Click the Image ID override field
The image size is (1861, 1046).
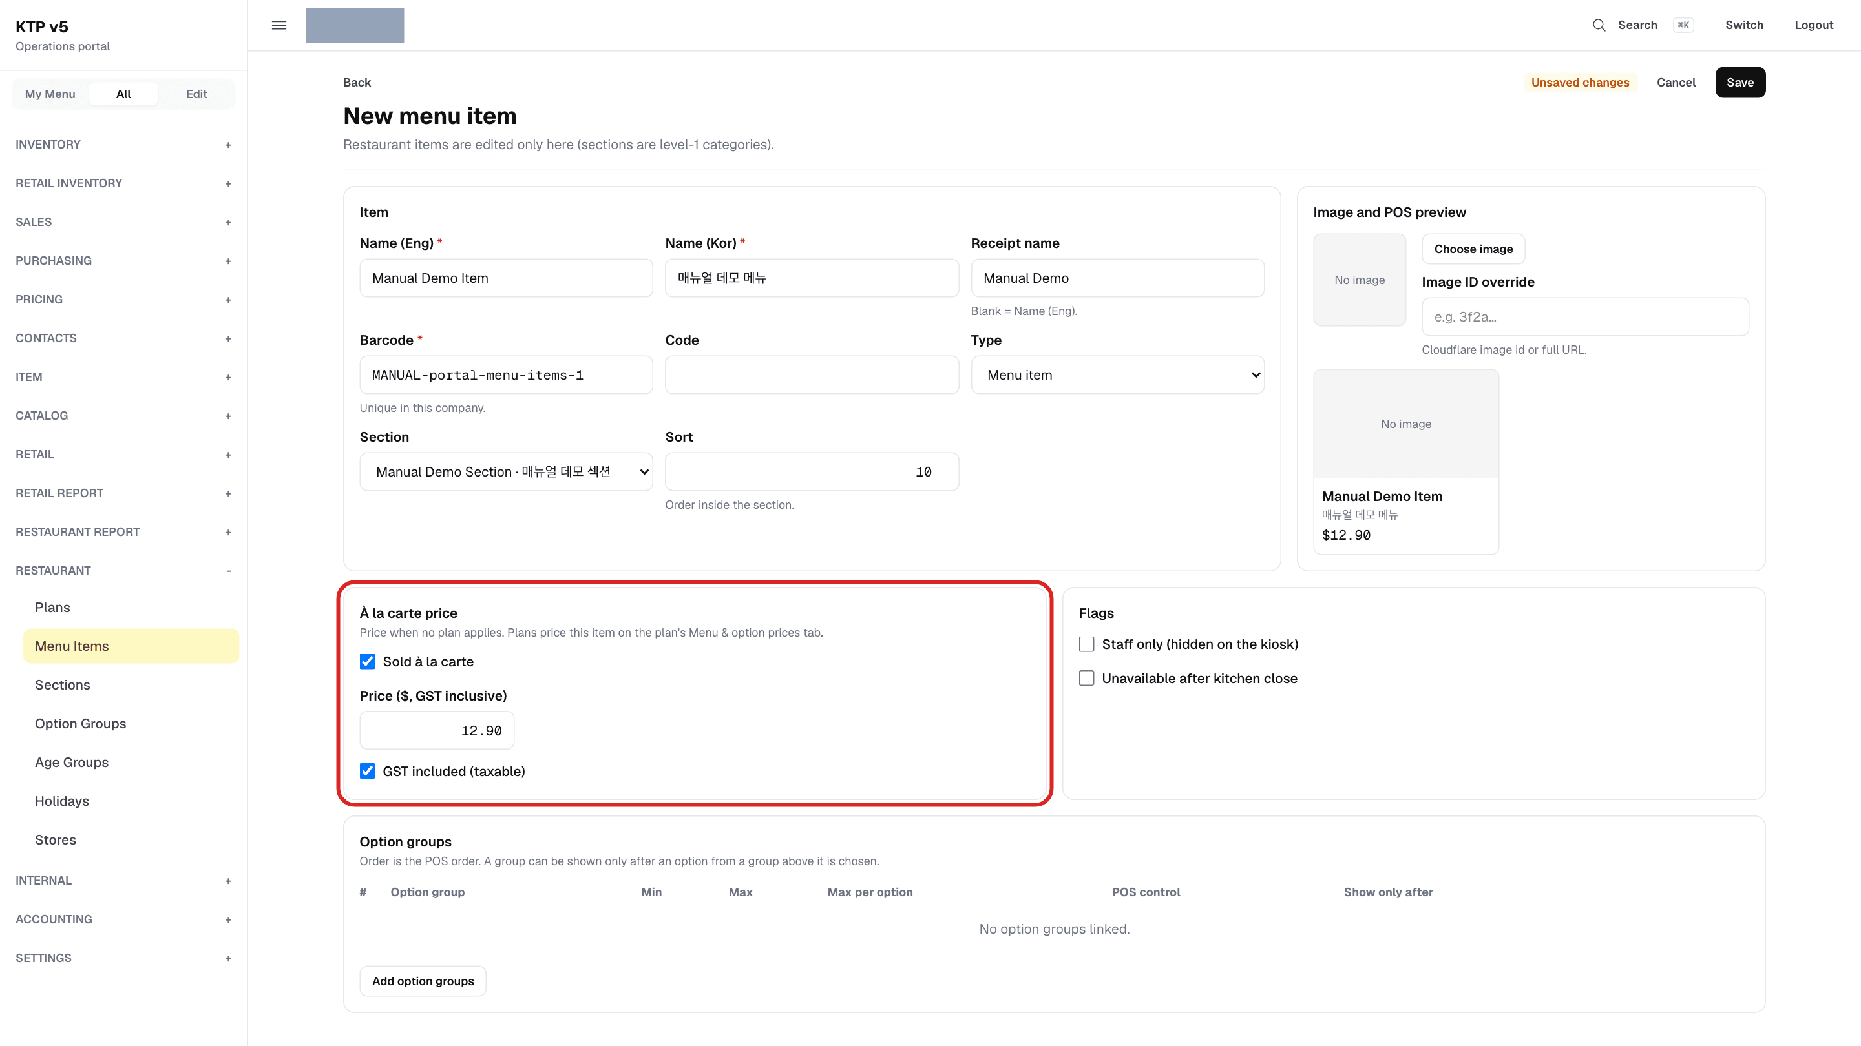(1585, 317)
